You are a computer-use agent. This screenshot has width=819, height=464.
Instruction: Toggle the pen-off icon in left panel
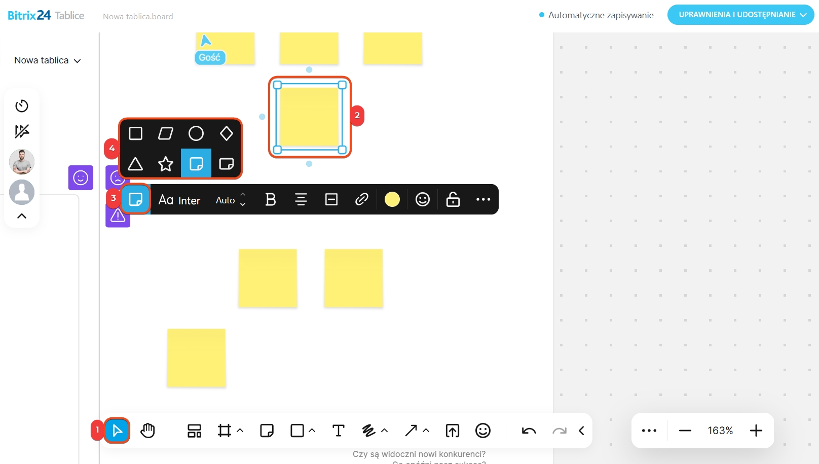pyautogui.click(x=22, y=131)
